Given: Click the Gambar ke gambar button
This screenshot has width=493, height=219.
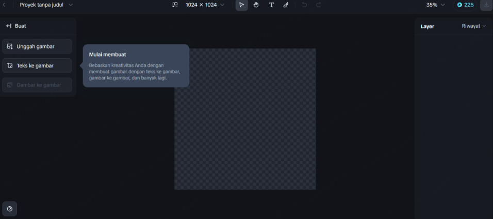Looking at the screenshot, I should pyautogui.click(x=37, y=85).
